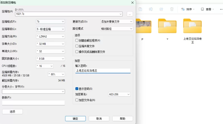223x124 pixels.
Task: Click the Rename icon in Explorer toolbar
Action: coord(151,9)
